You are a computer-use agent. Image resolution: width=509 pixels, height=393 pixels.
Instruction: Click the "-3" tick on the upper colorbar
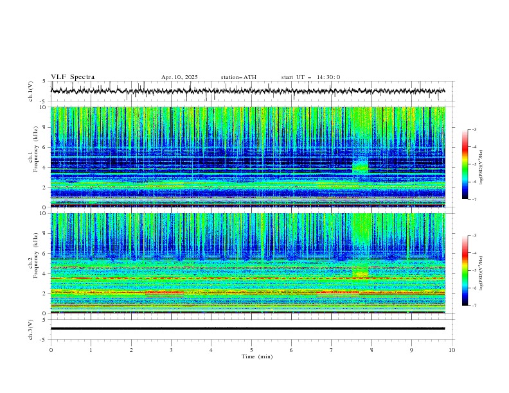pos(474,129)
